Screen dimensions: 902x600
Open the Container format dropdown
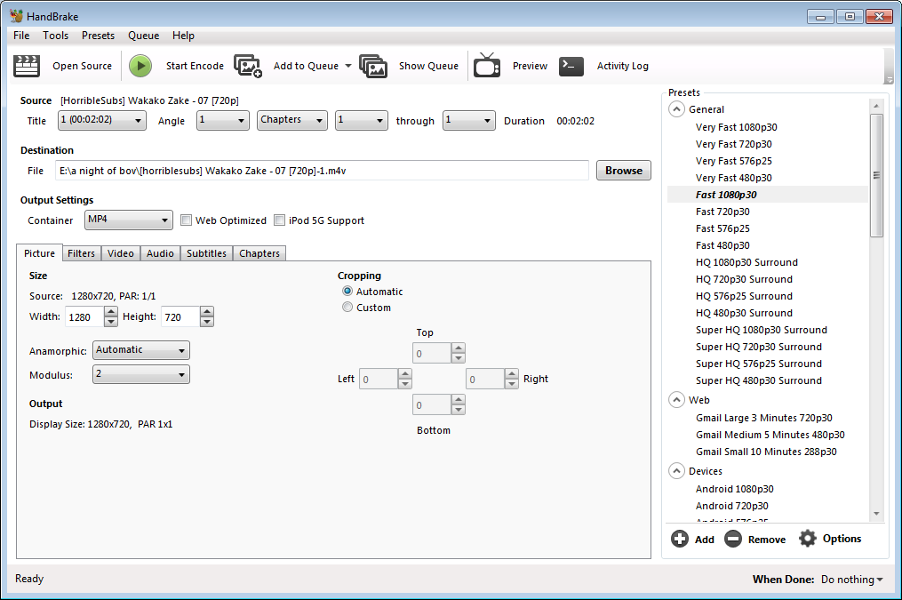coord(129,220)
